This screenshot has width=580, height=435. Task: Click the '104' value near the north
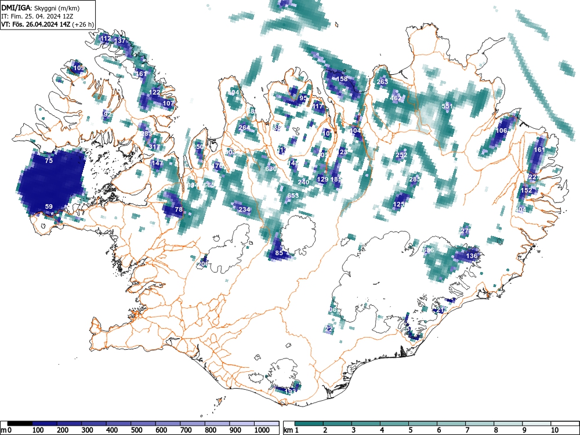tap(356, 130)
